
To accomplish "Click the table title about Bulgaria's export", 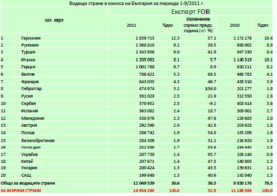I will pyautogui.click(x=137, y=3).
